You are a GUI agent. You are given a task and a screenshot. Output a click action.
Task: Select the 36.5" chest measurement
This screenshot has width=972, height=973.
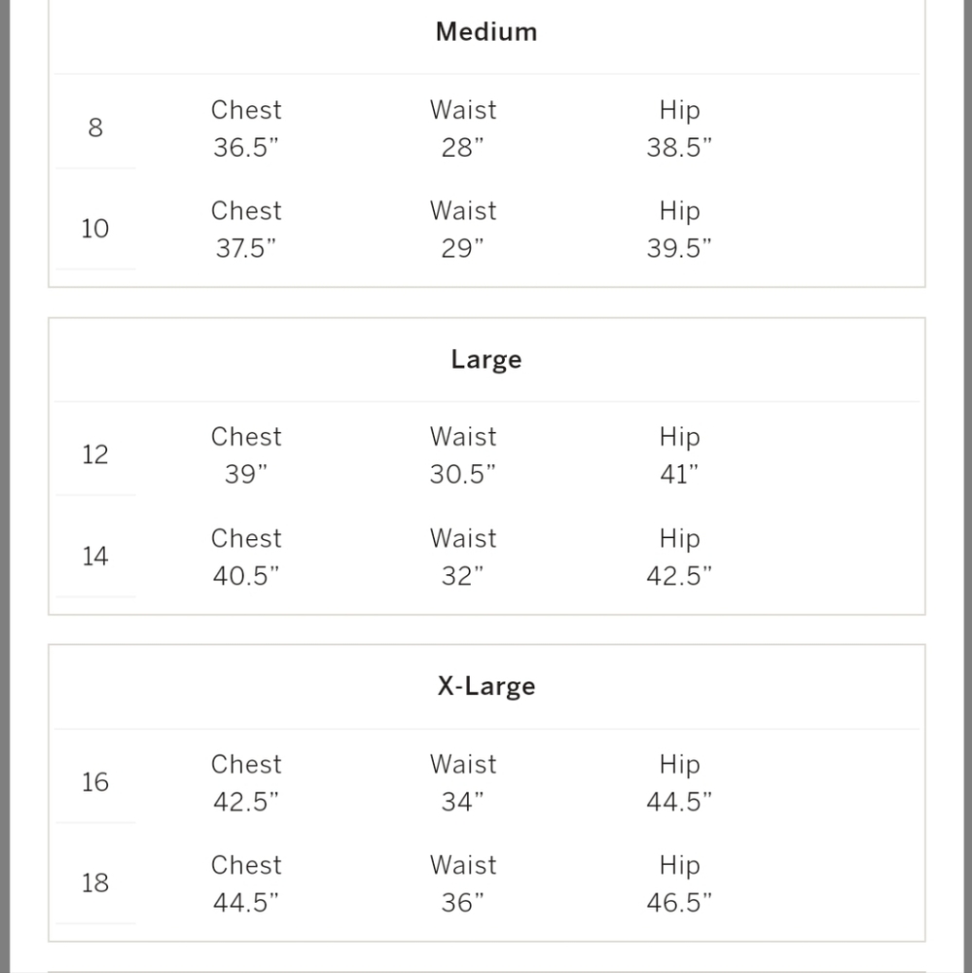[246, 148]
